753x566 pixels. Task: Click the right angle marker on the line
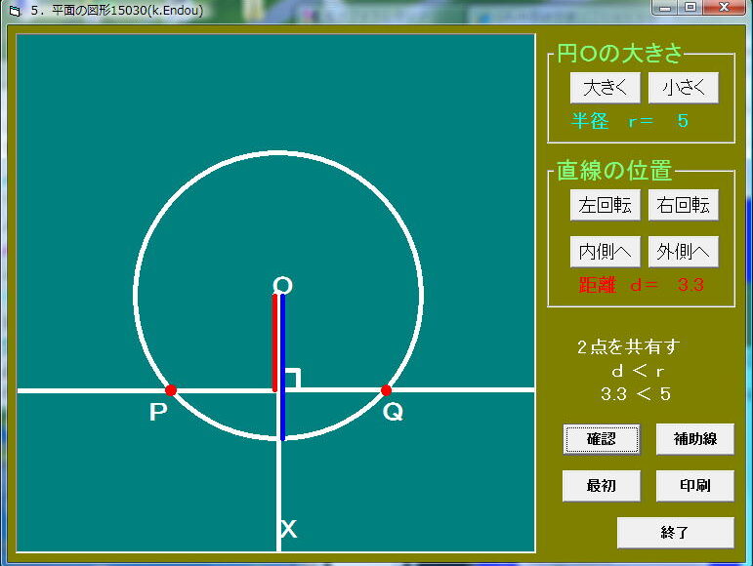[x=293, y=379]
